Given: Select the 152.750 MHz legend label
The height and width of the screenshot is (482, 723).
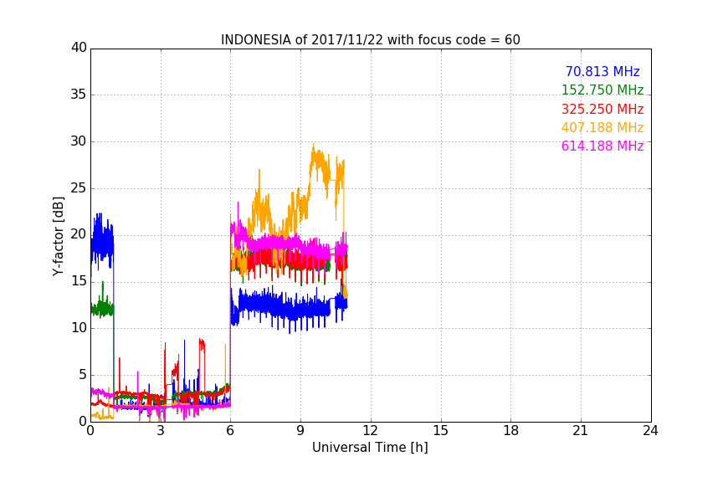Looking at the screenshot, I should [602, 90].
